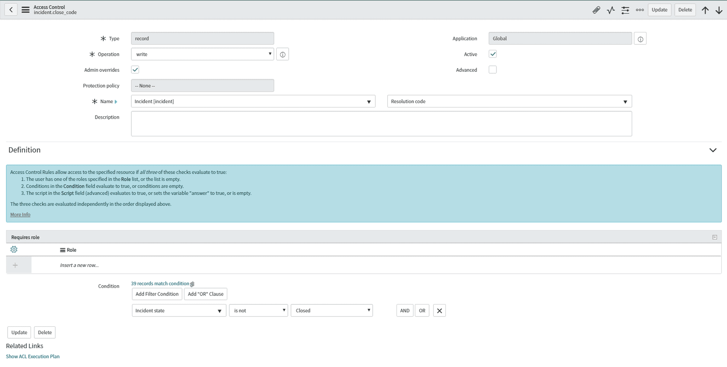
Task: Open the Show ACL Execution Plan link
Action: coord(32,356)
